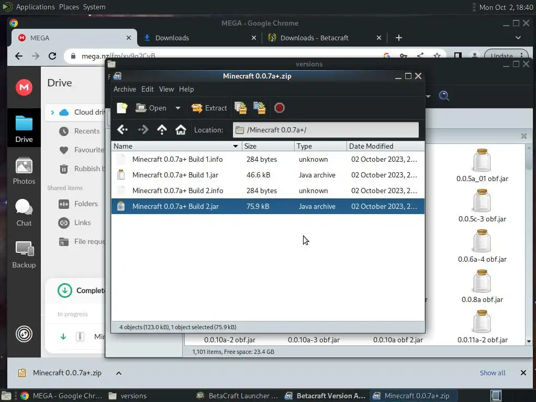Create a new archive with toolbar icon
Image resolution: width=536 pixels, height=402 pixels.
tap(122, 108)
